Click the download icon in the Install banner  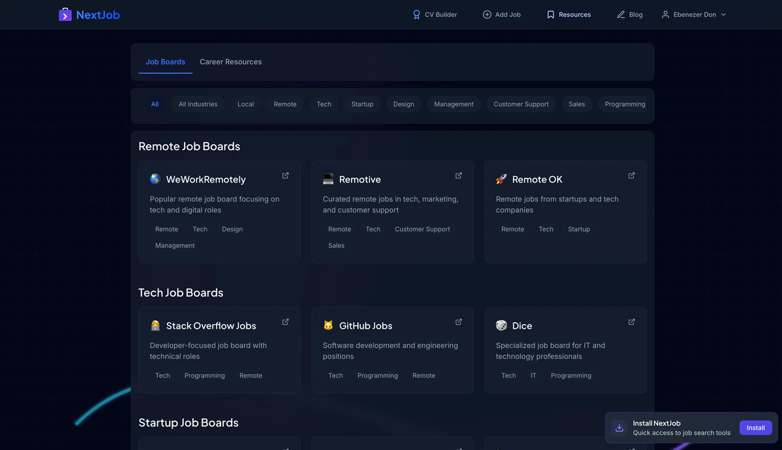coord(619,427)
